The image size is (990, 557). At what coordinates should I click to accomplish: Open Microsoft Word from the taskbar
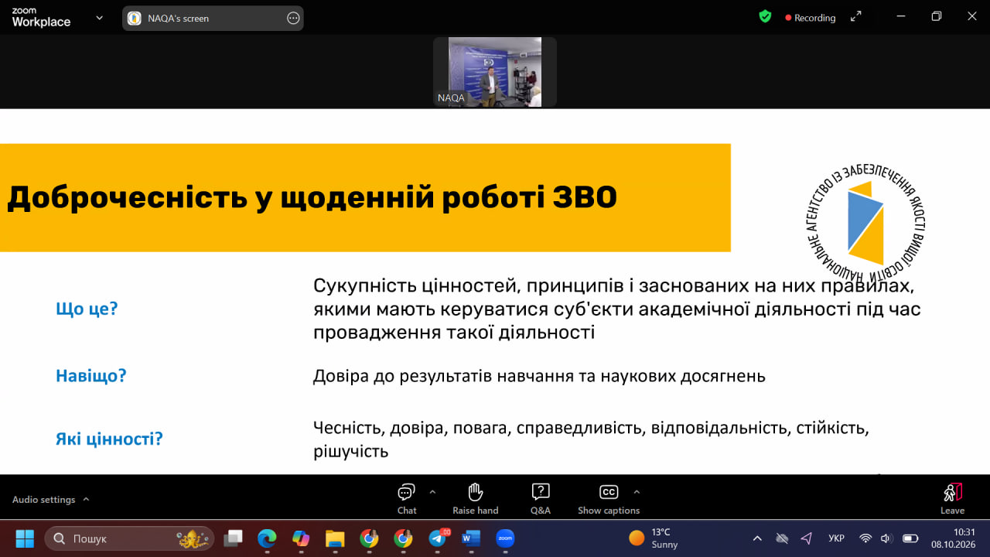click(471, 538)
